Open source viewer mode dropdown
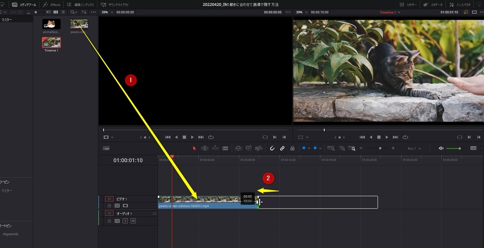The width and height of the screenshot is (484, 248). coord(108,137)
